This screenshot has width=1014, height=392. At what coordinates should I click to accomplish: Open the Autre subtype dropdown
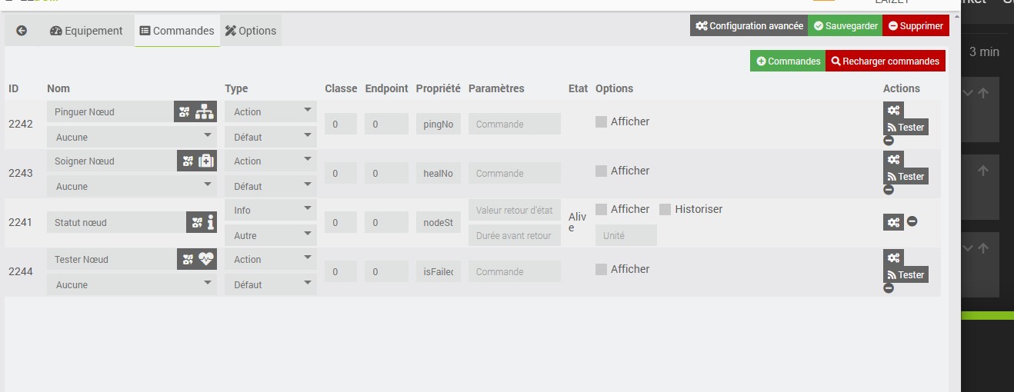[271, 235]
